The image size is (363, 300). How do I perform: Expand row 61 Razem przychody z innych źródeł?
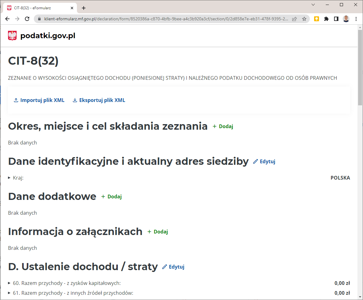9,293
